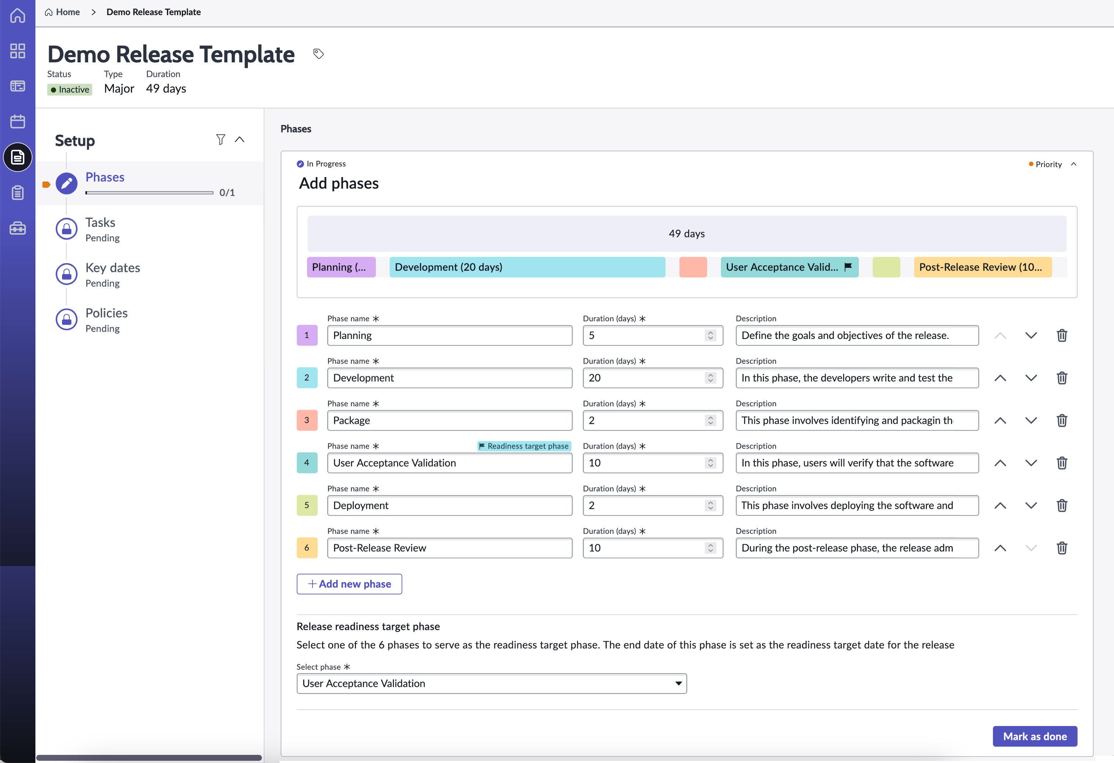Screen dimensions: 1114x763
Task: Click the Add new phase button
Action: (x=349, y=584)
